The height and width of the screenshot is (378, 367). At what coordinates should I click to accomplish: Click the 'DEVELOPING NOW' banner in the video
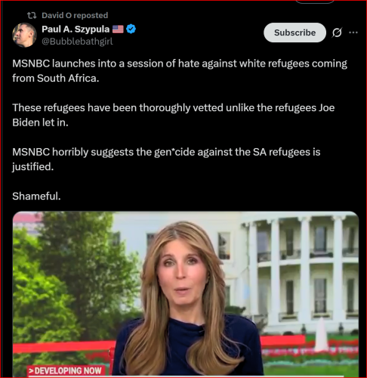66,370
